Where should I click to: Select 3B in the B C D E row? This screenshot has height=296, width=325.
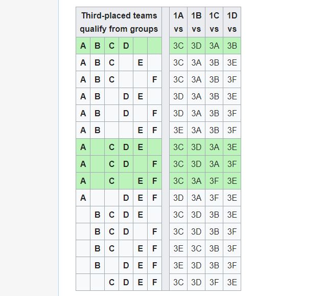click(x=214, y=215)
